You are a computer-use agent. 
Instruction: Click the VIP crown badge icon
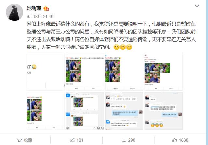(x=46, y=8)
